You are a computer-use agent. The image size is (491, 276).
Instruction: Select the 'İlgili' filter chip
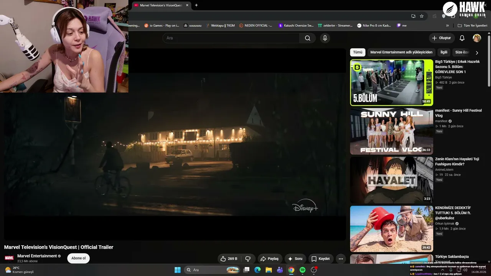[x=444, y=52]
